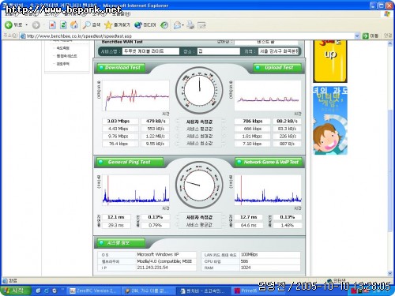
Task: Click the upload speed graph
Action: (x=268, y=96)
